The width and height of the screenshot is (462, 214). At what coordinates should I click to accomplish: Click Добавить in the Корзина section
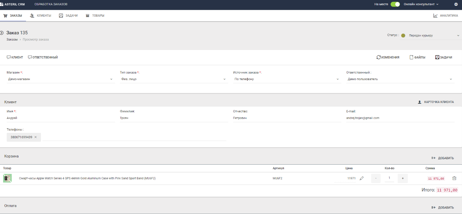pos(443,158)
